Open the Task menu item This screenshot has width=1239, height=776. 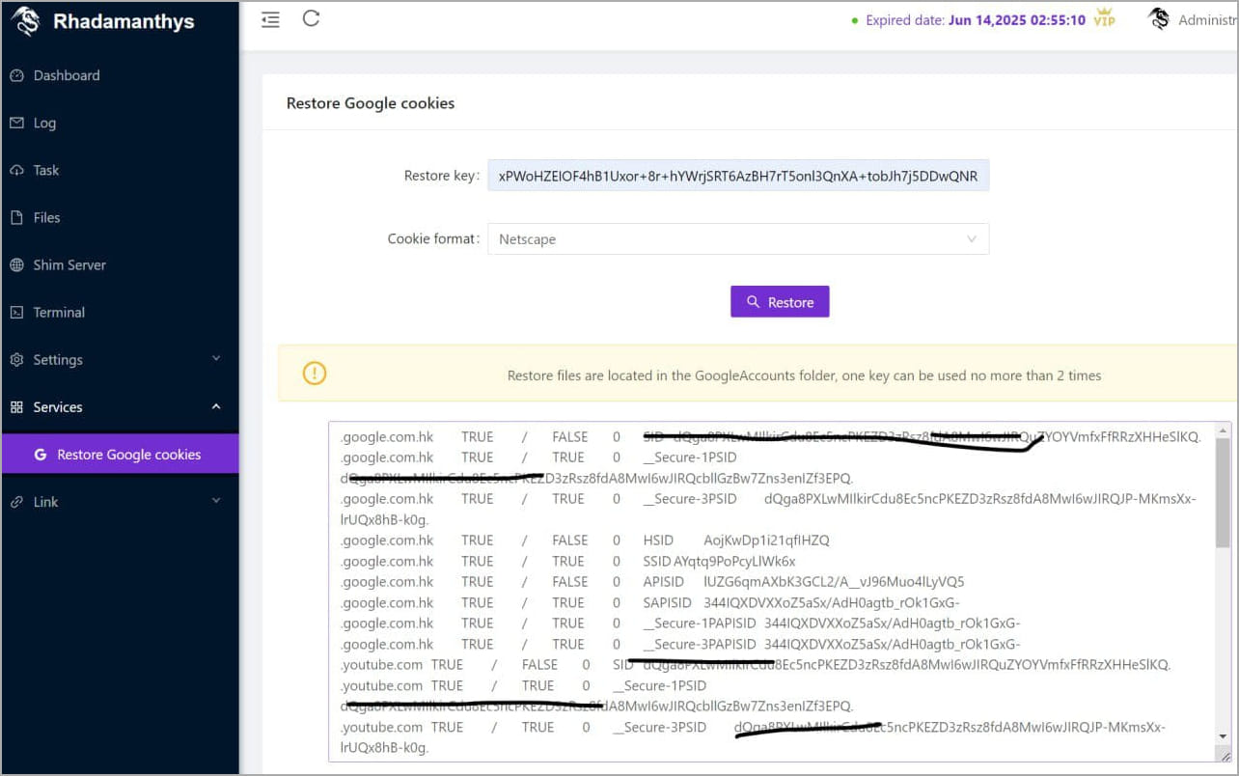(120, 170)
